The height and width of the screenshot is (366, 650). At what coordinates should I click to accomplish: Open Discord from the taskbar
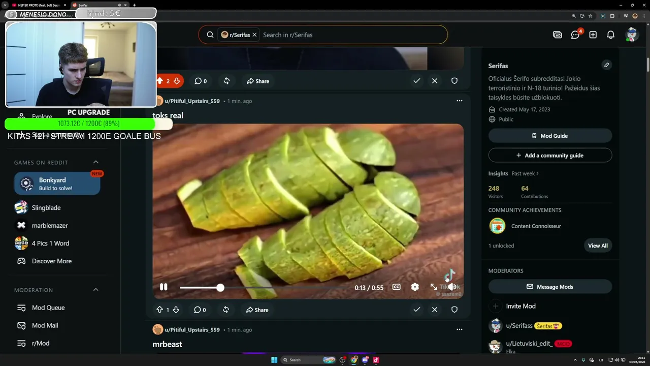click(x=365, y=360)
